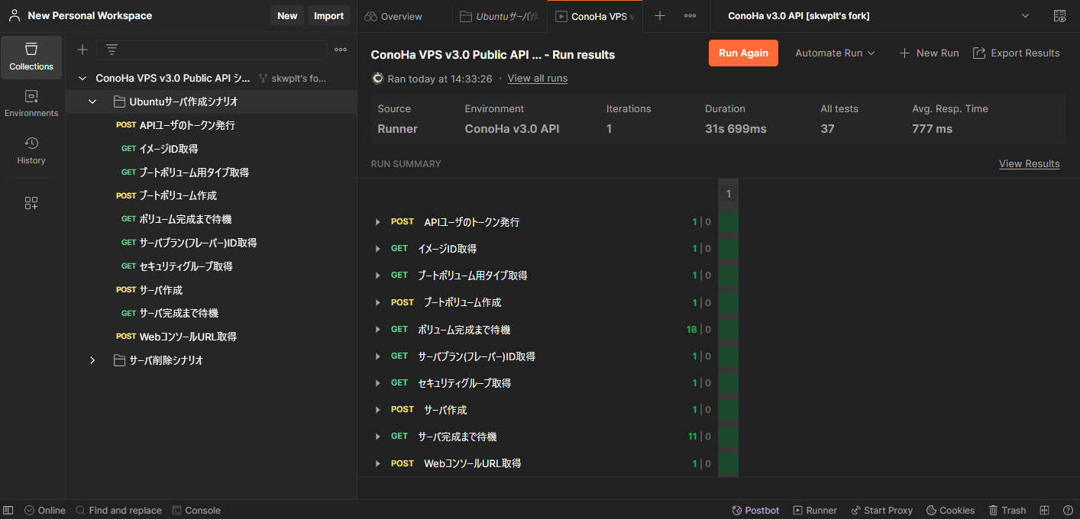Open the Collections sidebar panel
This screenshot has width=1080, height=519.
[31, 57]
